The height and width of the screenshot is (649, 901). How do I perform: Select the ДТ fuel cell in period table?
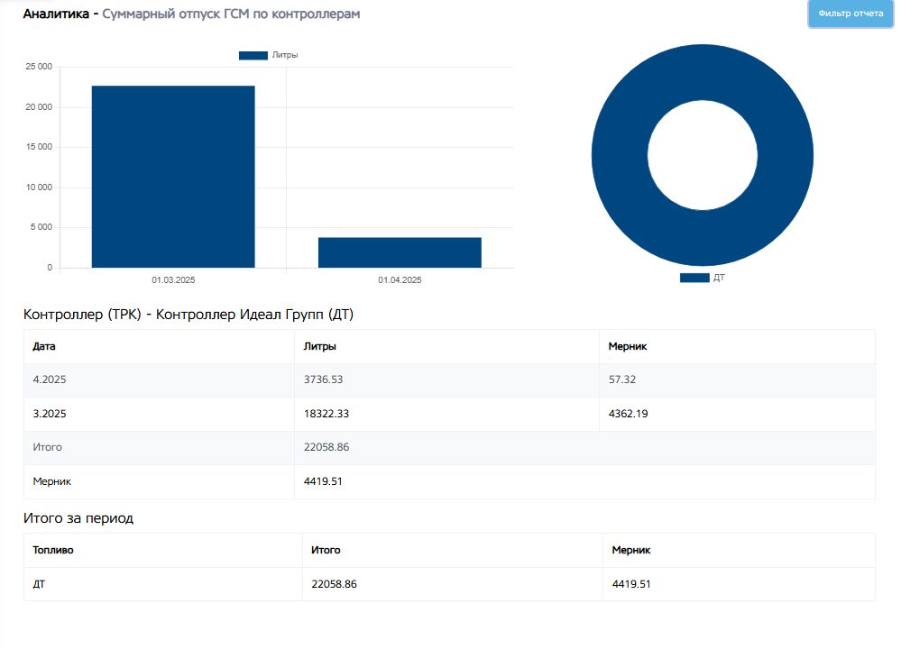pyautogui.click(x=39, y=584)
